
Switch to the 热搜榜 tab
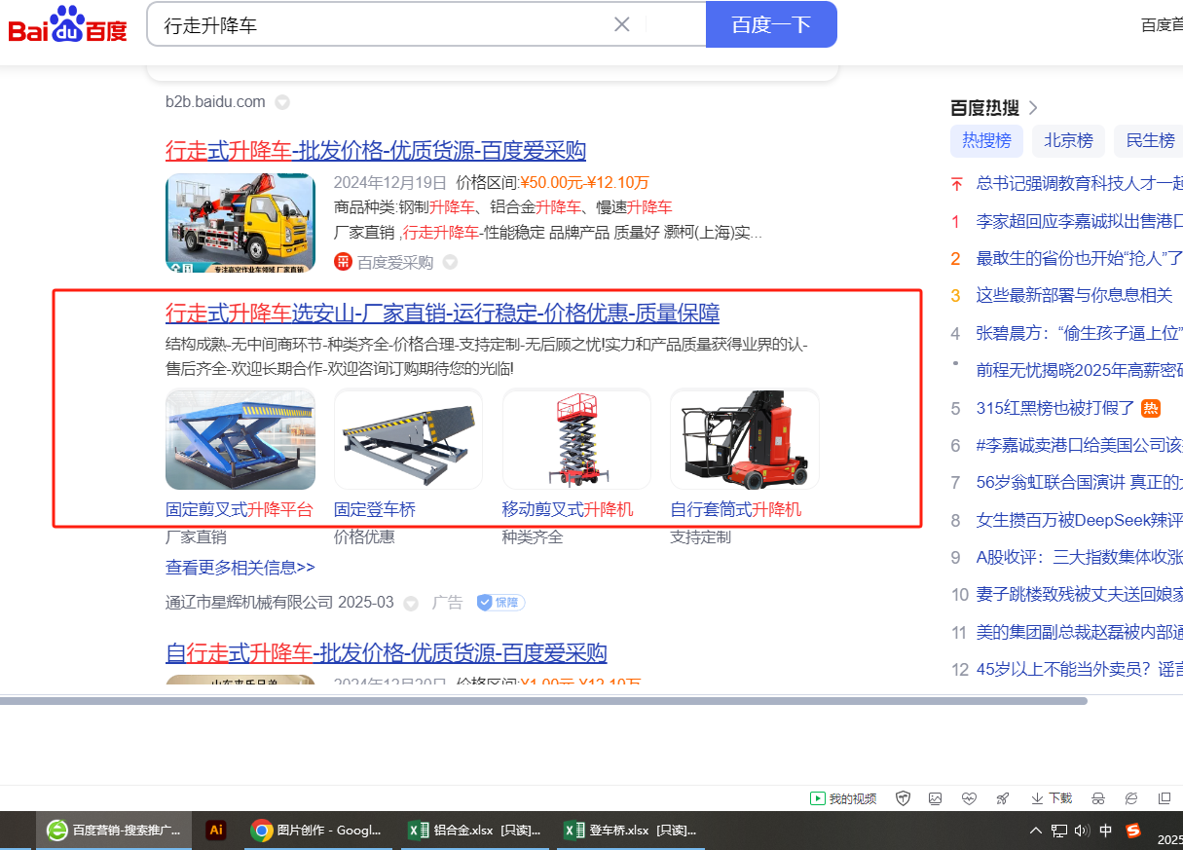point(986,140)
